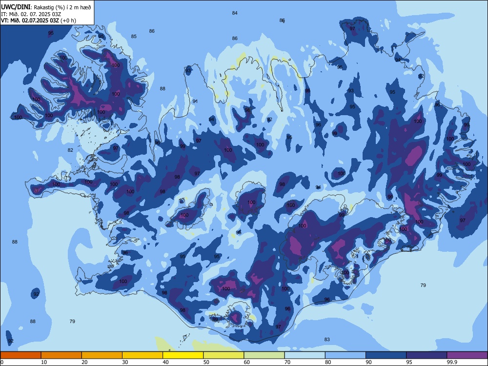Click the 'VT: Mið. 02.07.2025 03Z (+0 h)' line
The height and width of the screenshot is (366, 488).
38,20
